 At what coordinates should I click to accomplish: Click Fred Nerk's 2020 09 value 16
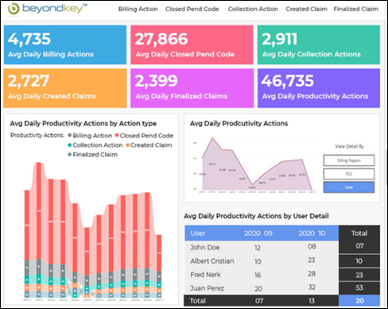pos(258,275)
